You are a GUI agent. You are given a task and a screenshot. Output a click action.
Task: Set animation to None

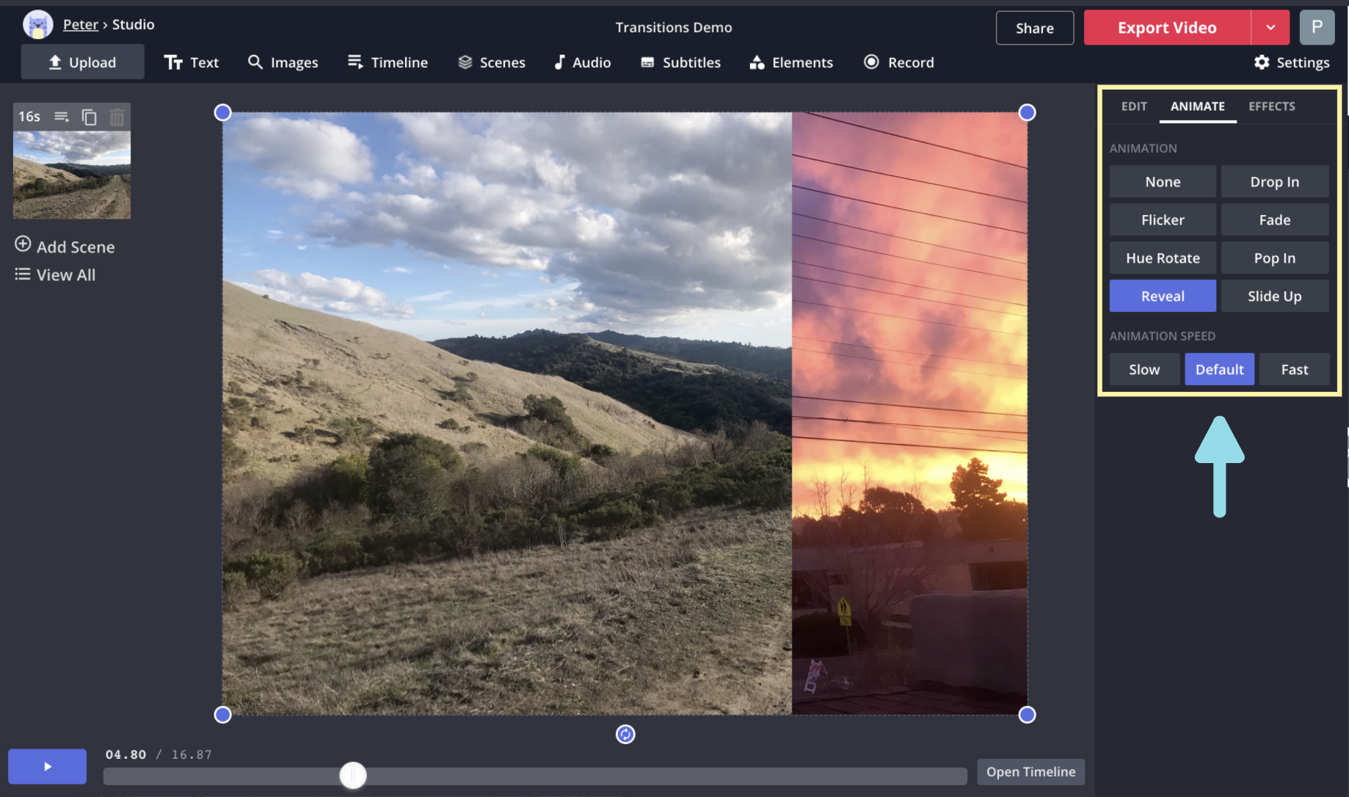[x=1163, y=182]
